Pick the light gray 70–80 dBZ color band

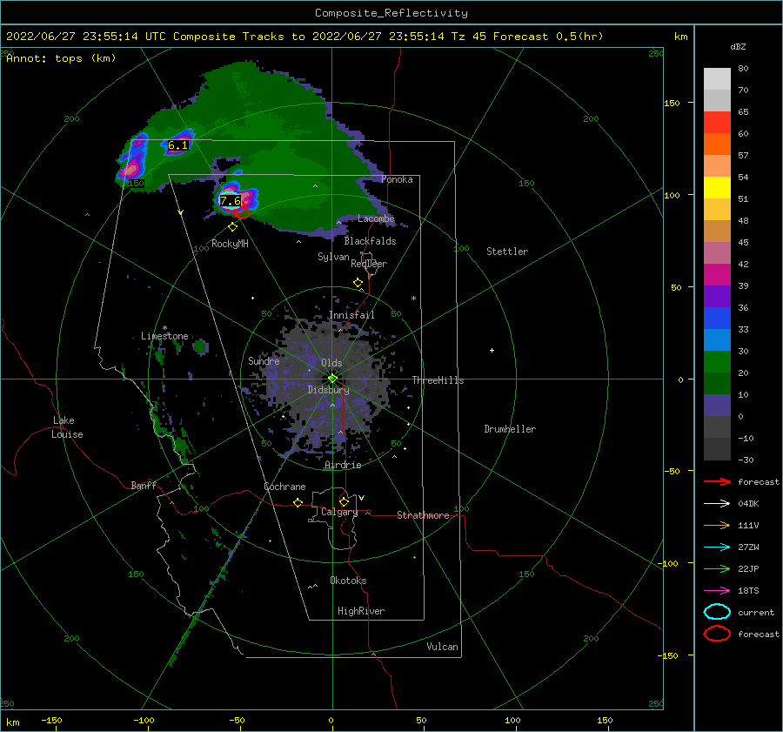(717, 79)
